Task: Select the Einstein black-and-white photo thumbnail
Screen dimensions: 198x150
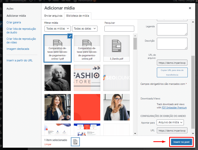Action: [58, 78]
